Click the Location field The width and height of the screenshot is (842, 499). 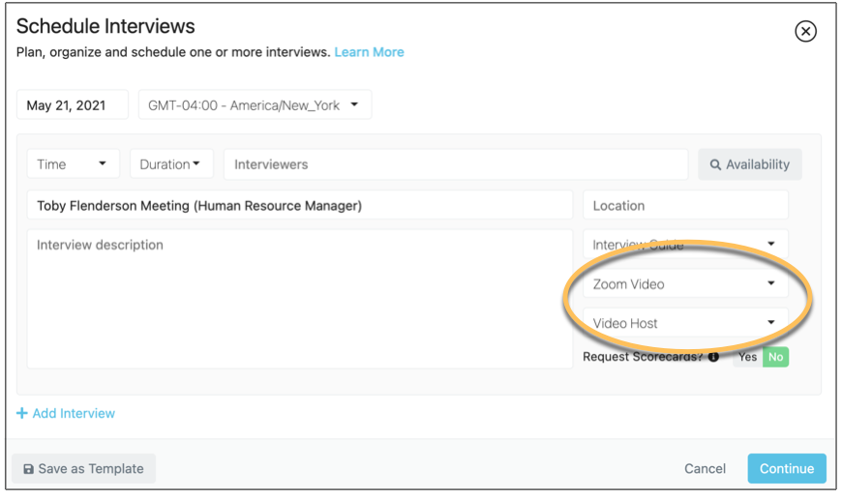(685, 205)
